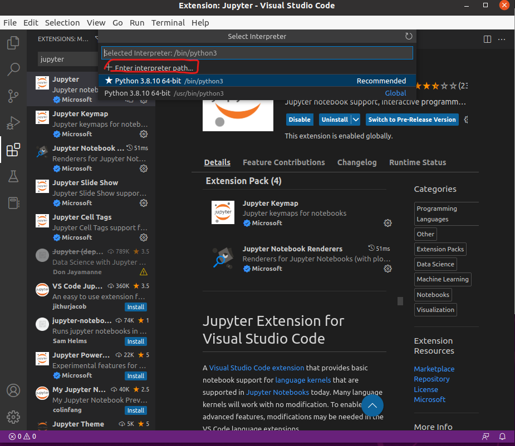Follow the Jupyter Notebooks link

pos(277,393)
